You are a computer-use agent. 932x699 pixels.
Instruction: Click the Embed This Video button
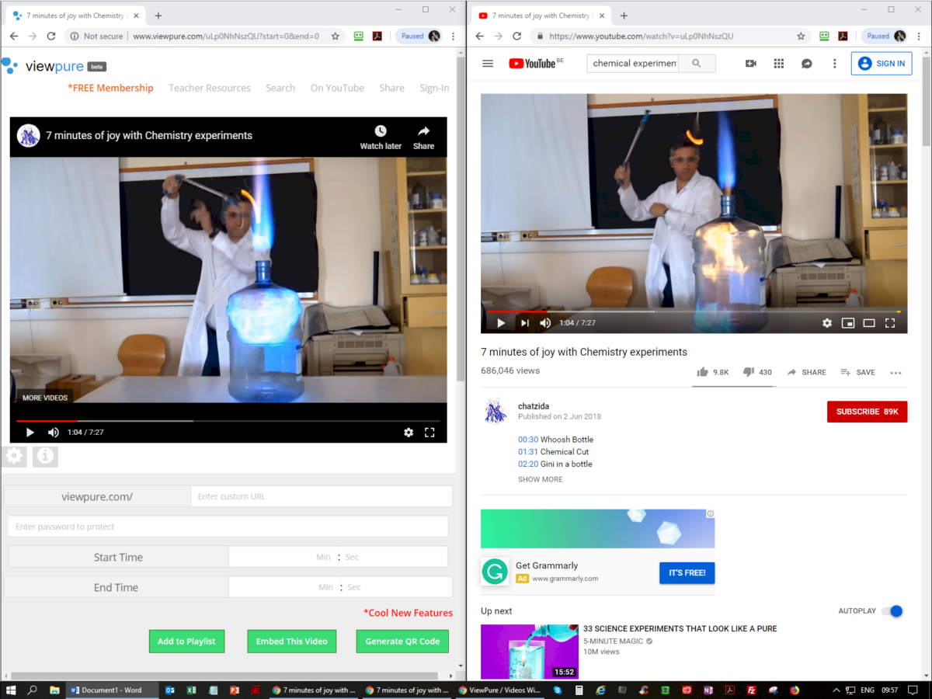[x=292, y=642]
